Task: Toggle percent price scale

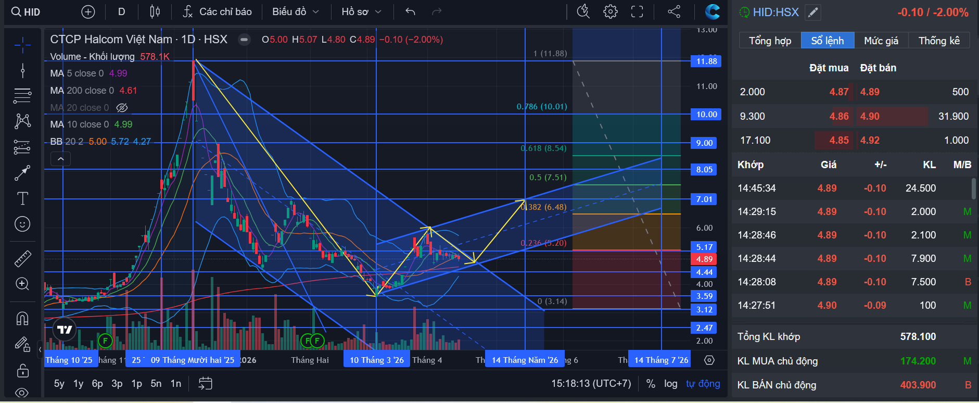Action: pos(651,384)
